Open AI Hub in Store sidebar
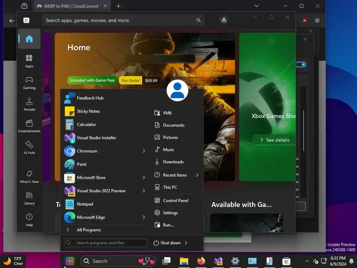 29,148
